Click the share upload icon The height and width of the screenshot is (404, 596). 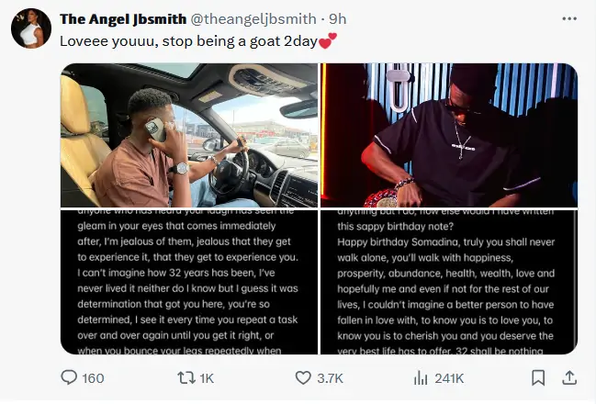pyautogui.click(x=568, y=377)
